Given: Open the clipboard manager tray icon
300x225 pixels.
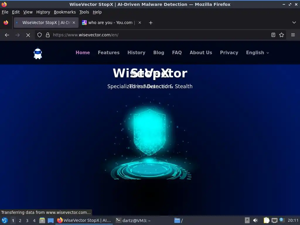Looking at the screenshot, I should pyautogui.click(x=266, y=220).
